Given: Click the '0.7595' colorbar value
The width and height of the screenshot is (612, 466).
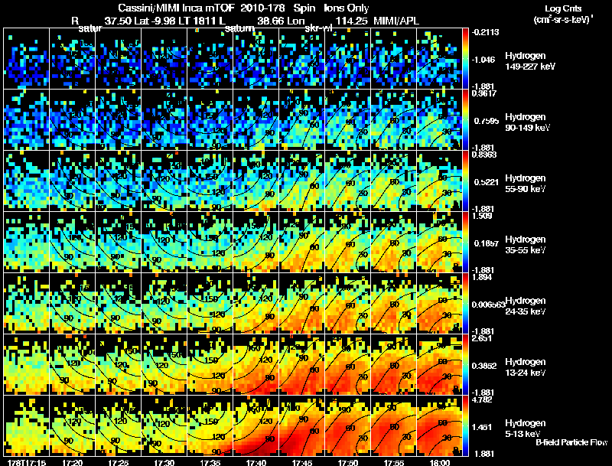Looking at the screenshot, I should [487, 121].
